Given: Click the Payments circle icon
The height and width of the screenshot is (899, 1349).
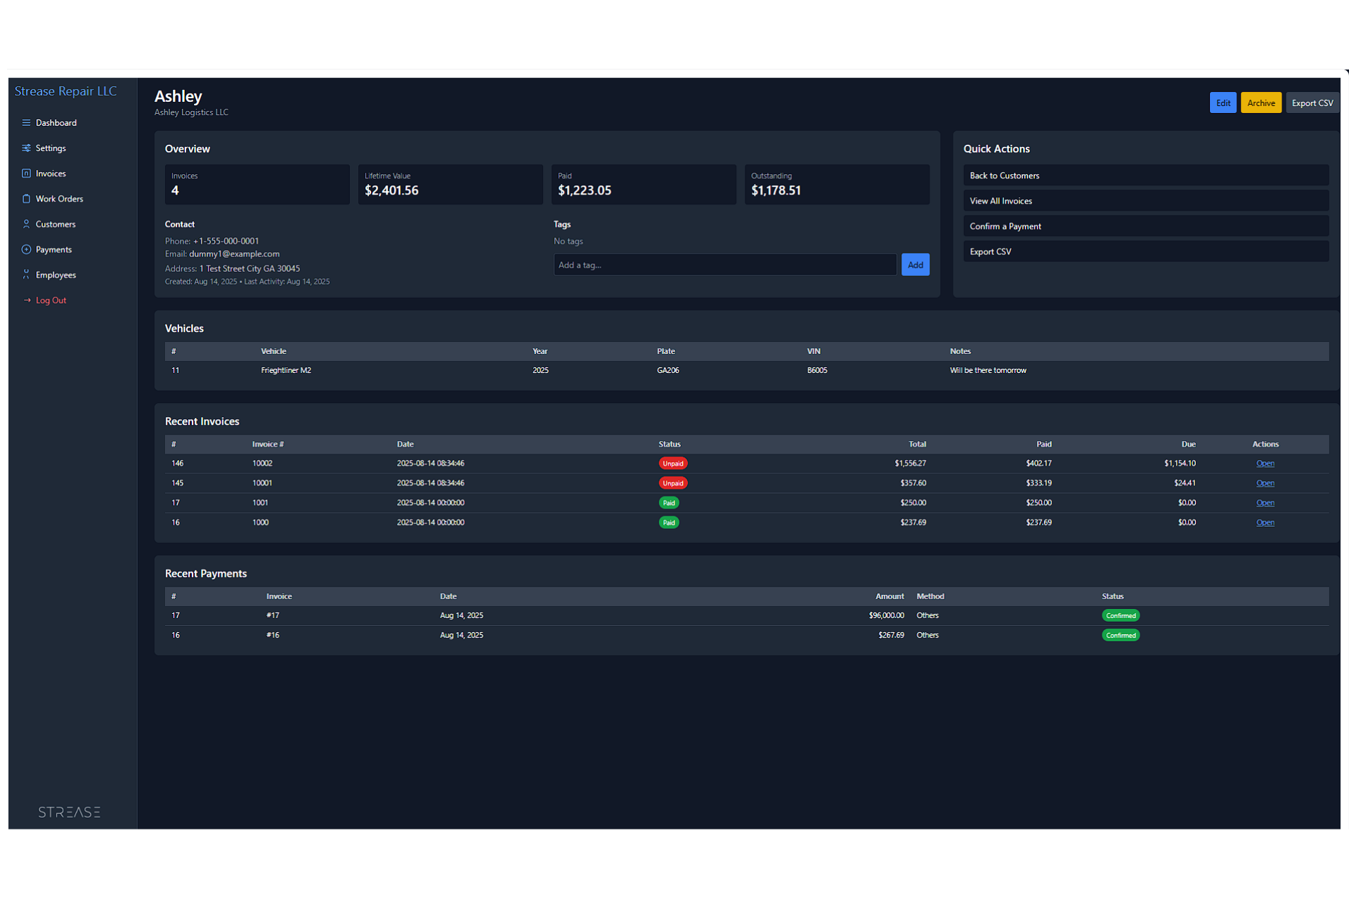Looking at the screenshot, I should (26, 249).
